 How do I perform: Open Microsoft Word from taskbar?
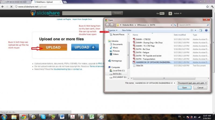pos(62,117)
